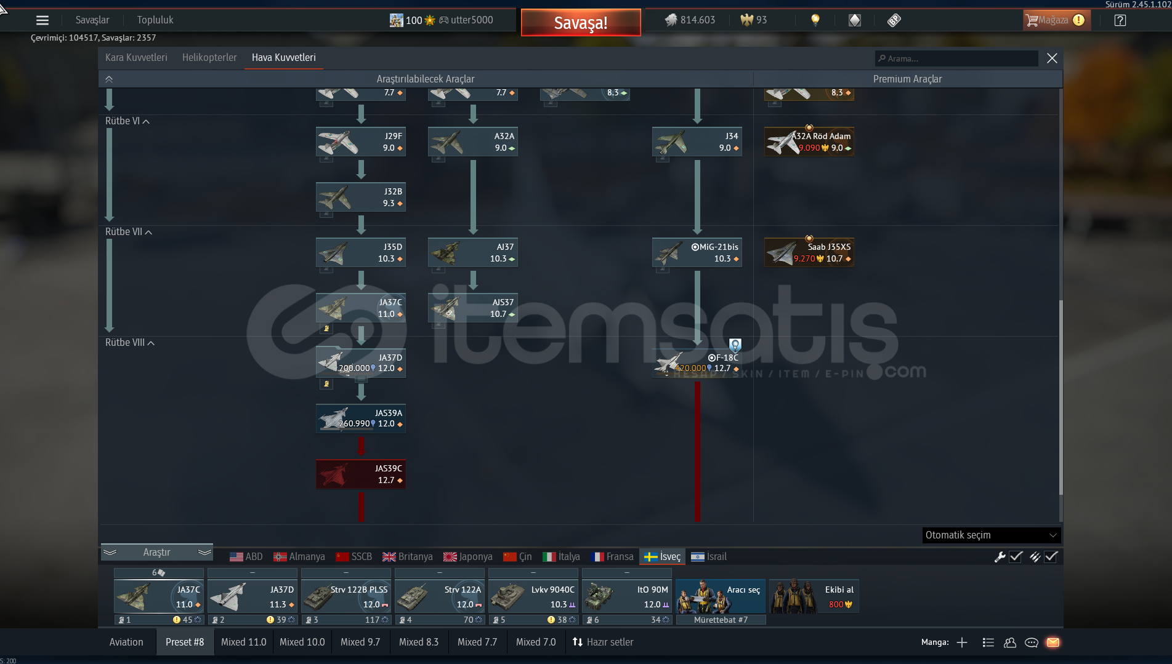
Task: Select the A32A aircraft in the tree
Action: 473,142
